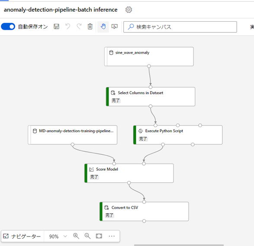254x246 pixels.
Task: Click the redo arrow icon
Action: point(79,26)
